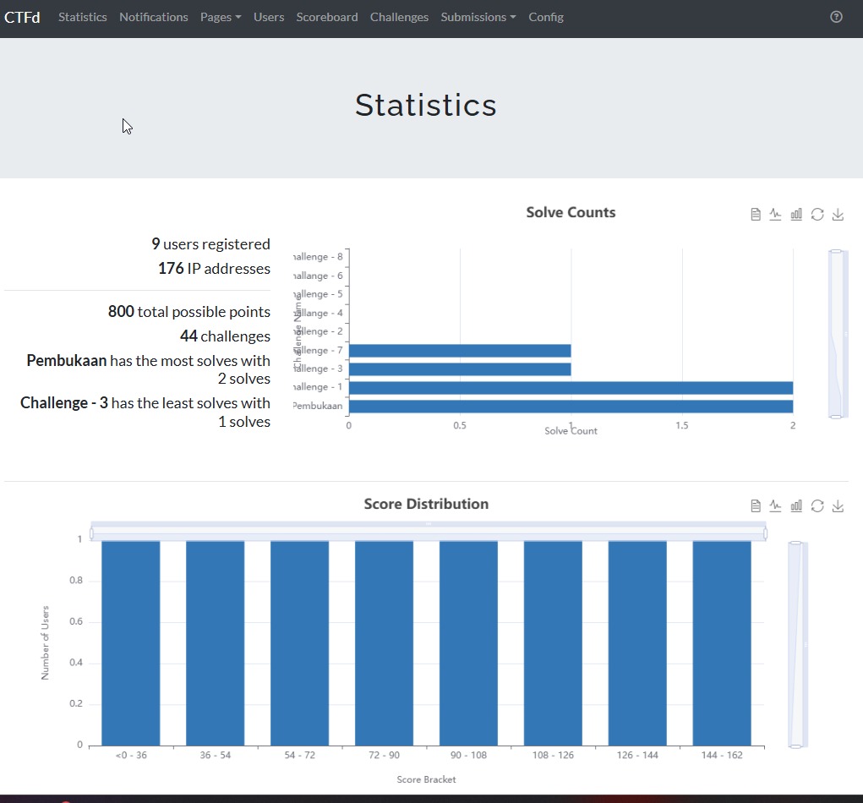Viewport: 863px width, 803px height.
Task: Click the help question mark icon
Action: tap(836, 17)
